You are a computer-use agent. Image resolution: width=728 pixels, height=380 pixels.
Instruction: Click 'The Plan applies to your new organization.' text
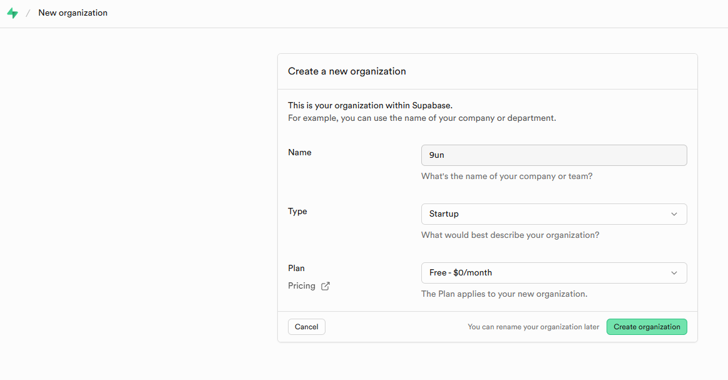pyautogui.click(x=504, y=294)
